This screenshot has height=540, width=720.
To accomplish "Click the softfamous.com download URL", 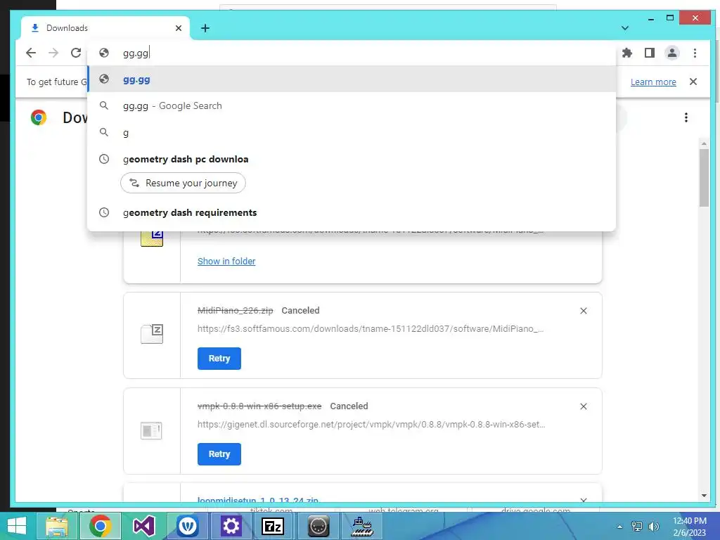I will 371,329.
